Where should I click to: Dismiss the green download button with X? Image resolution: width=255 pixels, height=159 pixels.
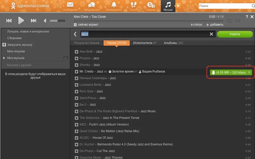[249, 73]
